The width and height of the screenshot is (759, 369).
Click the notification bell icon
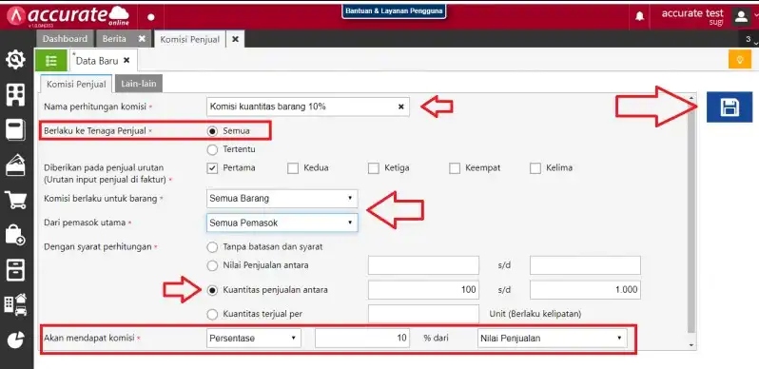639,16
